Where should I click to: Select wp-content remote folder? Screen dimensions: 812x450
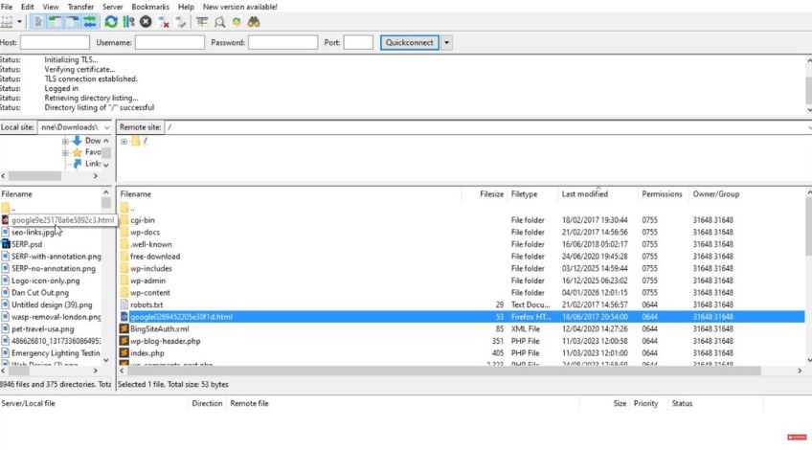[149, 293]
